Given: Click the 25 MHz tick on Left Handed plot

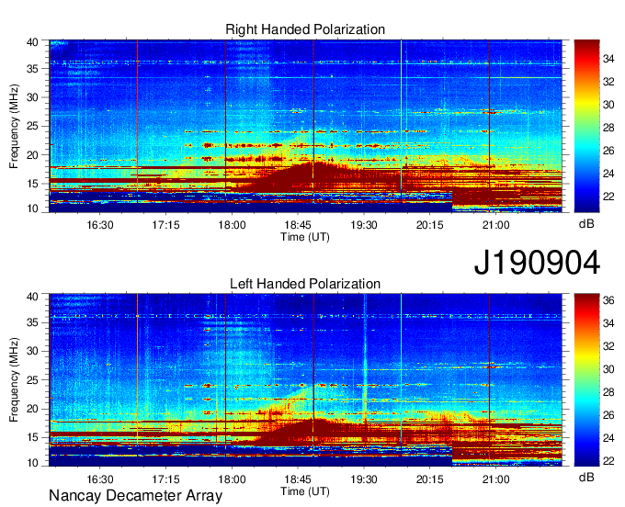Looking at the screenshot, I should (x=32, y=380).
